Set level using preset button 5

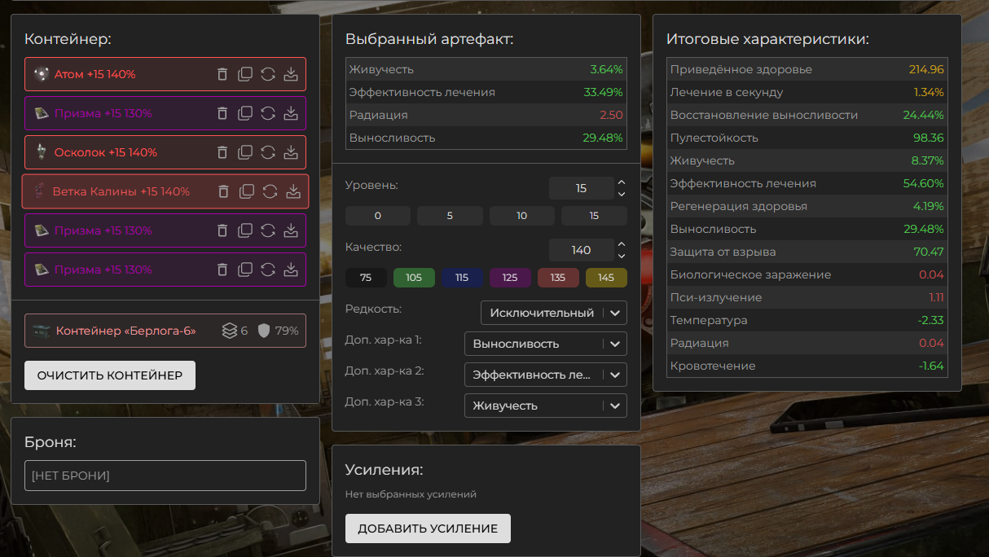[450, 216]
